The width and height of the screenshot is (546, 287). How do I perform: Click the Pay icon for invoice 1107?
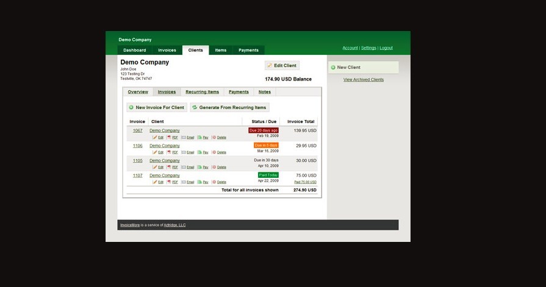(199, 182)
